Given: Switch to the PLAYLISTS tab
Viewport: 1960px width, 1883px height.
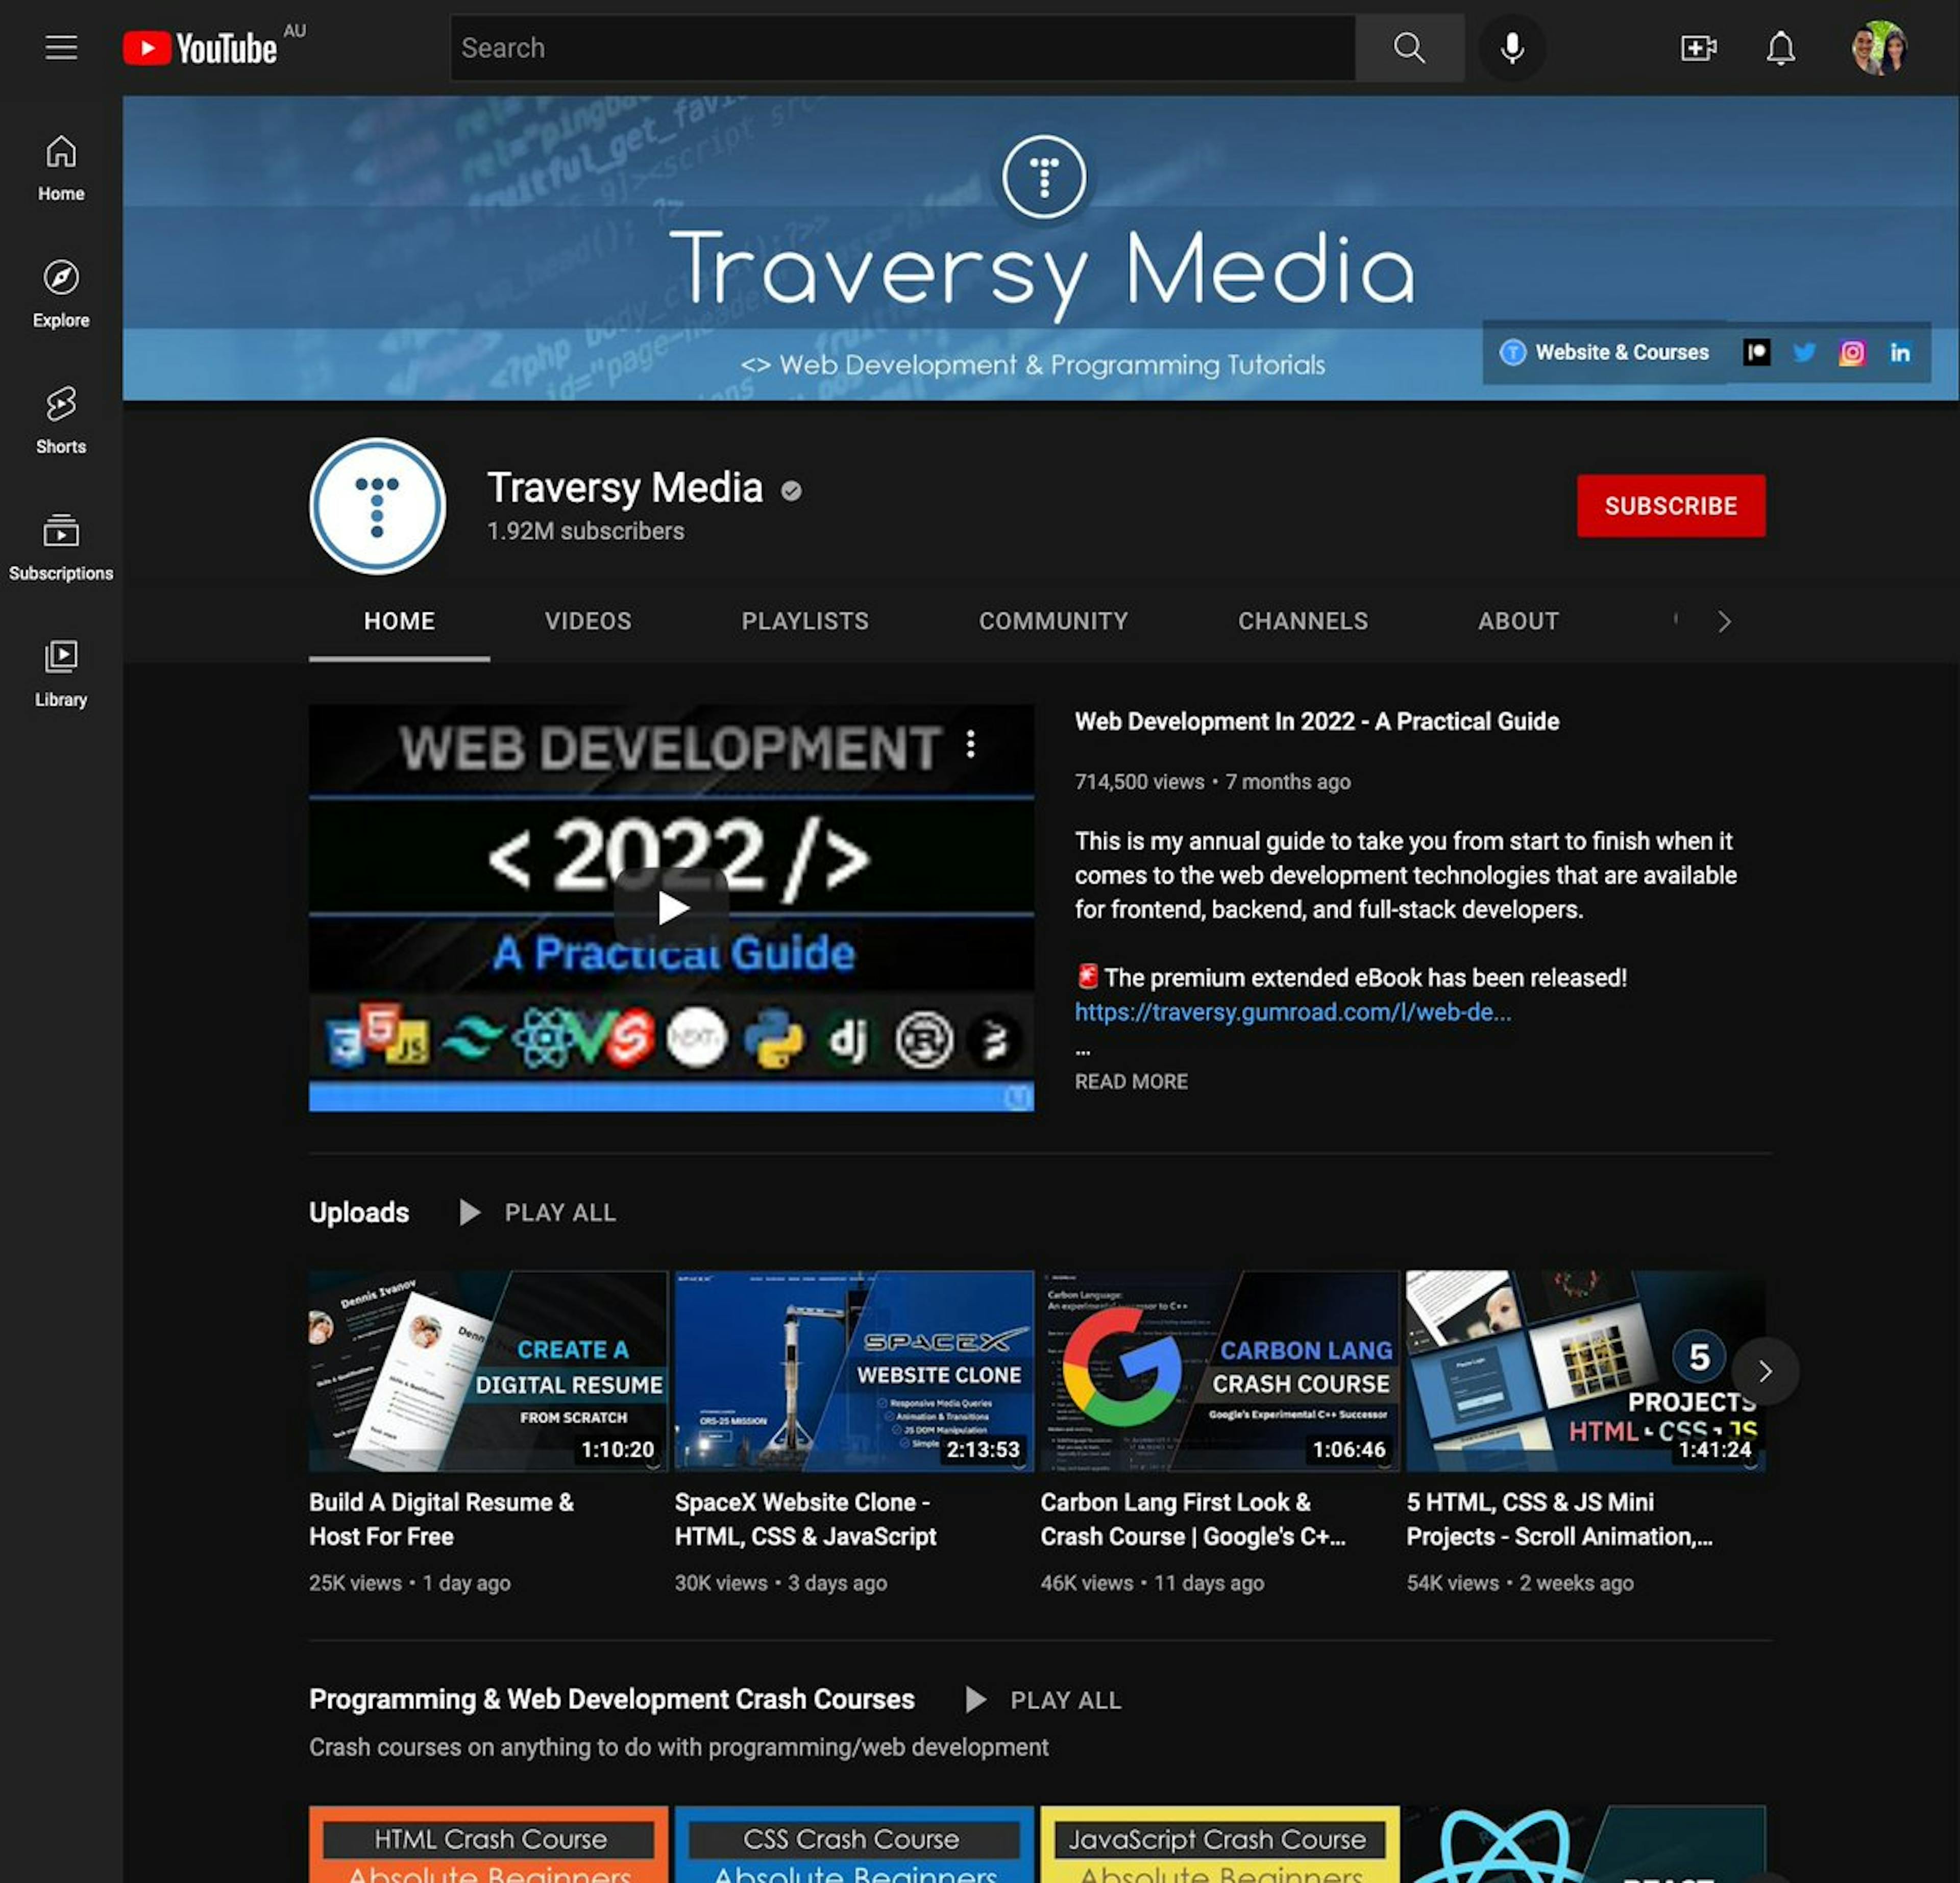Looking at the screenshot, I should coord(804,621).
